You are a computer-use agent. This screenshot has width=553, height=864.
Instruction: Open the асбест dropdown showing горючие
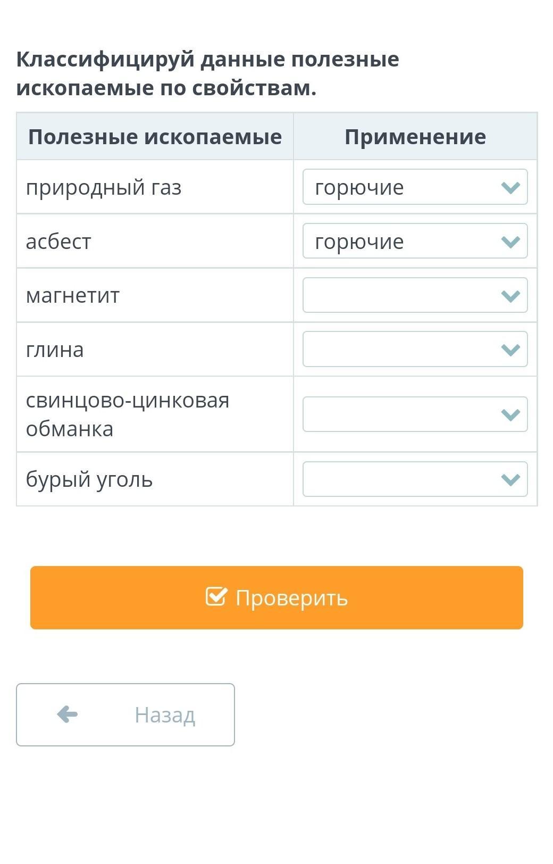(x=415, y=242)
